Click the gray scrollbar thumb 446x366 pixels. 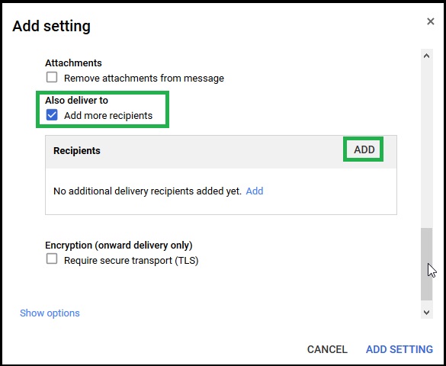(426, 264)
